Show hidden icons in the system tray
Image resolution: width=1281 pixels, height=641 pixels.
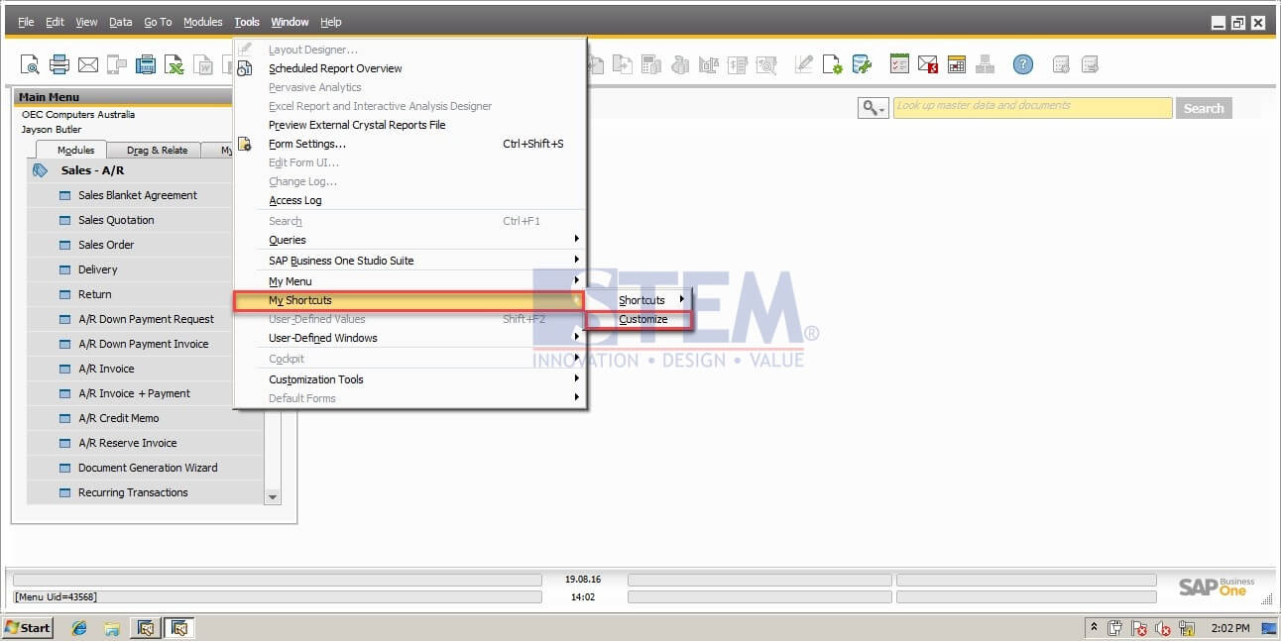tap(1094, 628)
